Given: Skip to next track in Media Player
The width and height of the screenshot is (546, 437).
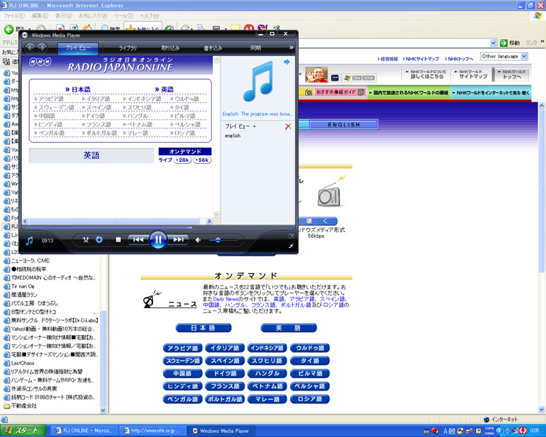Looking at the screenshot, I should coord(178,240).
